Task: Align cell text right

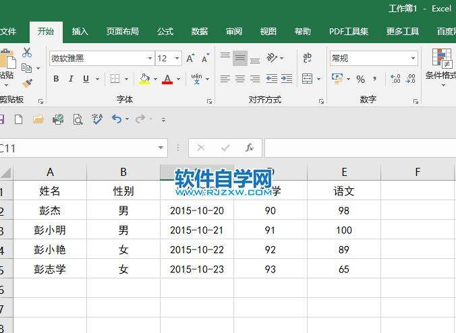Action: pyautogui.click(x=255, y=79)
